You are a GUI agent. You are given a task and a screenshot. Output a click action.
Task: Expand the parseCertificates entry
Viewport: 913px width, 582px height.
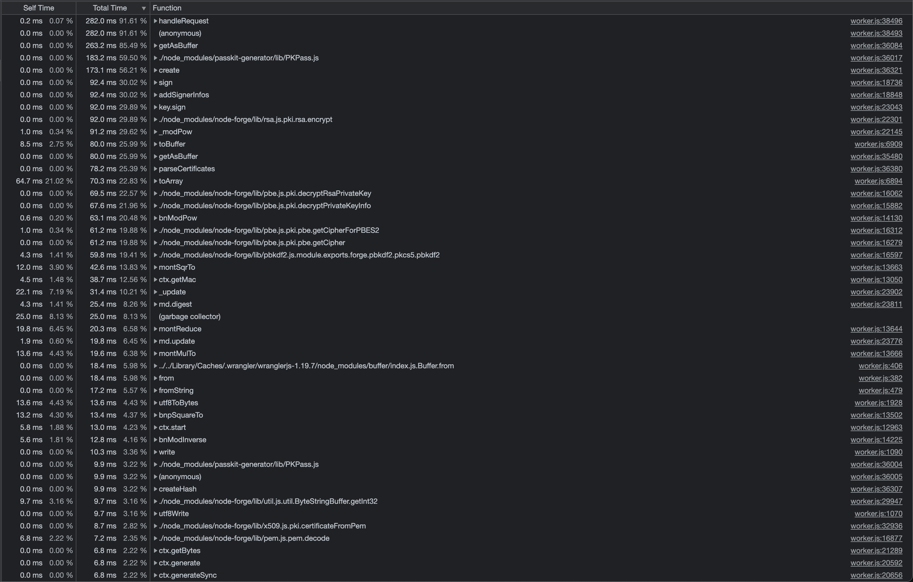point(155,169)
